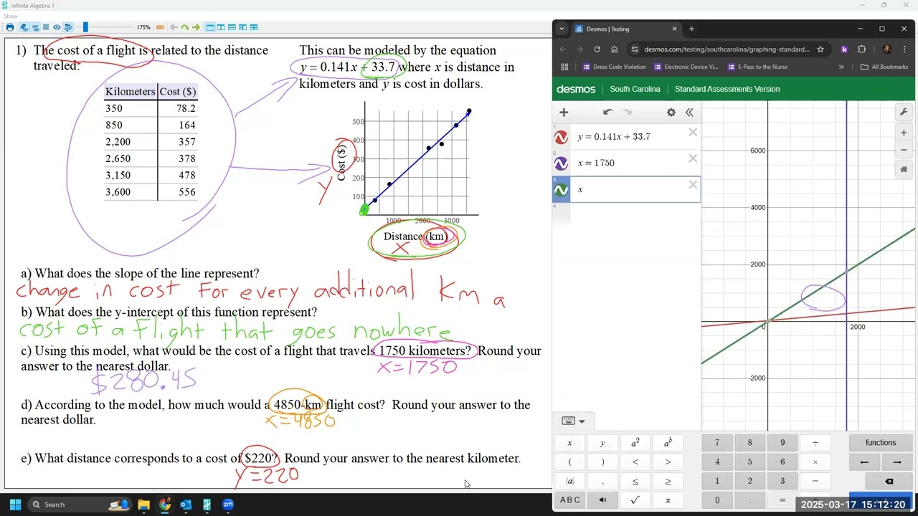Open the Show menu in Infinite Algebra
Viewport: 918px width, 516px height.
(10, 16)
